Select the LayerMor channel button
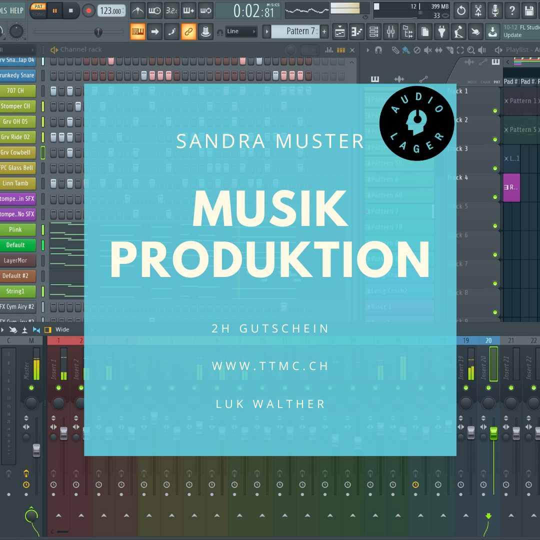Viewport: 540px width, 540px height. click(17, 260)
